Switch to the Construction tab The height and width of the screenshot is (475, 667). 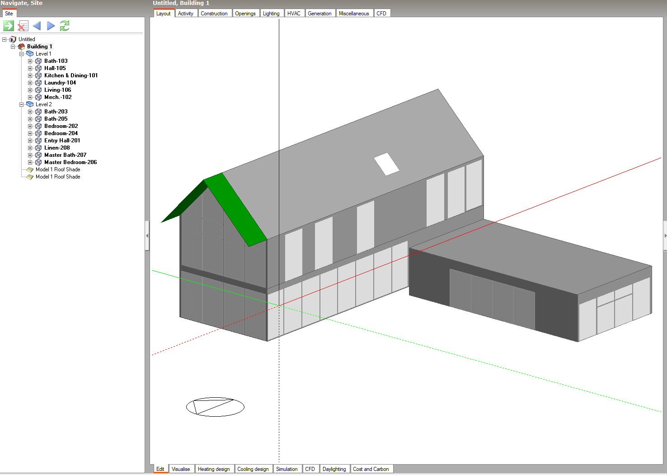(x=214, y=14)
